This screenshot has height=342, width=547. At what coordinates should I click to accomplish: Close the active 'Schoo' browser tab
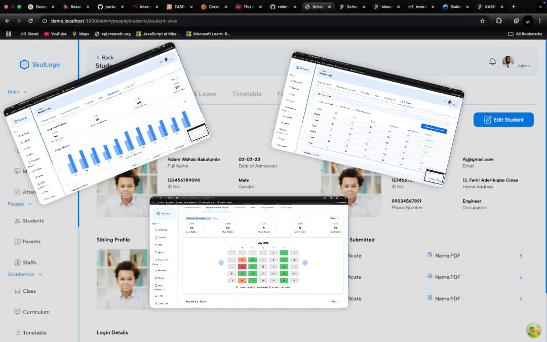329,7
